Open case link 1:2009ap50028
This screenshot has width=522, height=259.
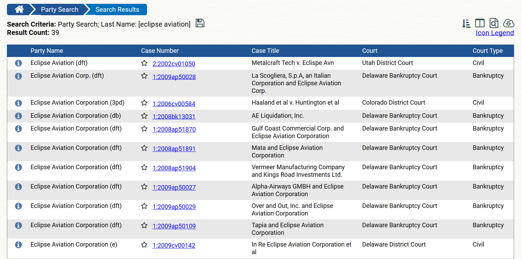click(174, 77)
